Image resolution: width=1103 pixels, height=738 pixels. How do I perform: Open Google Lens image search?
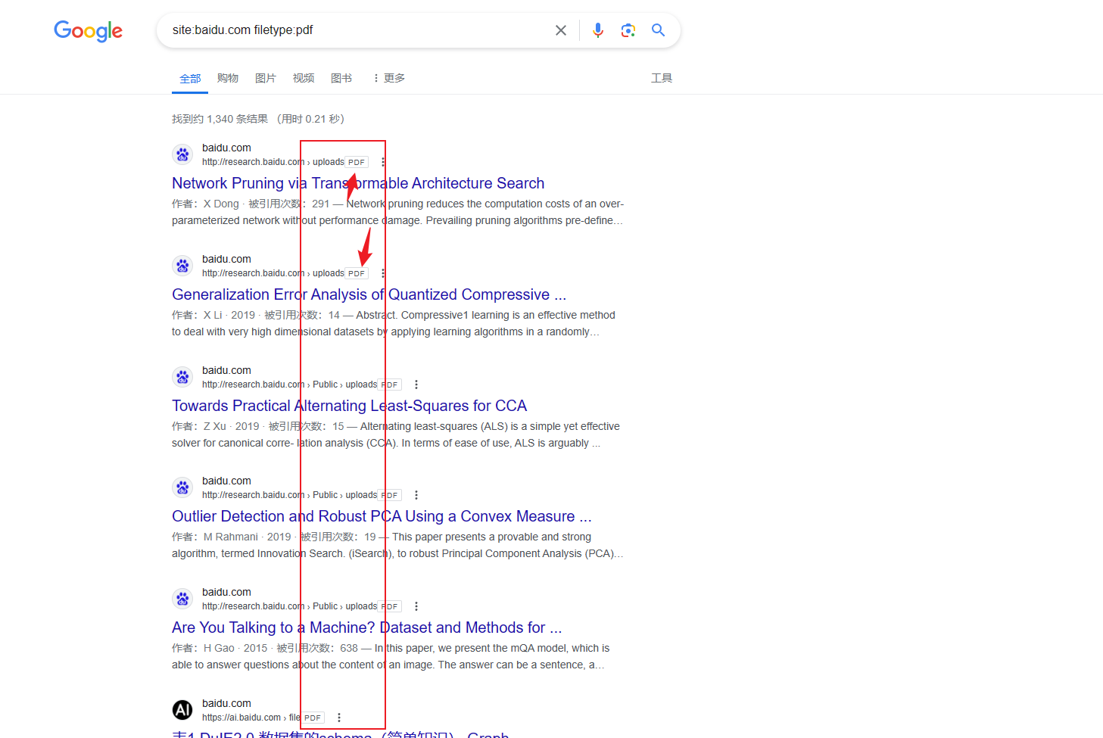pos(628,30)
